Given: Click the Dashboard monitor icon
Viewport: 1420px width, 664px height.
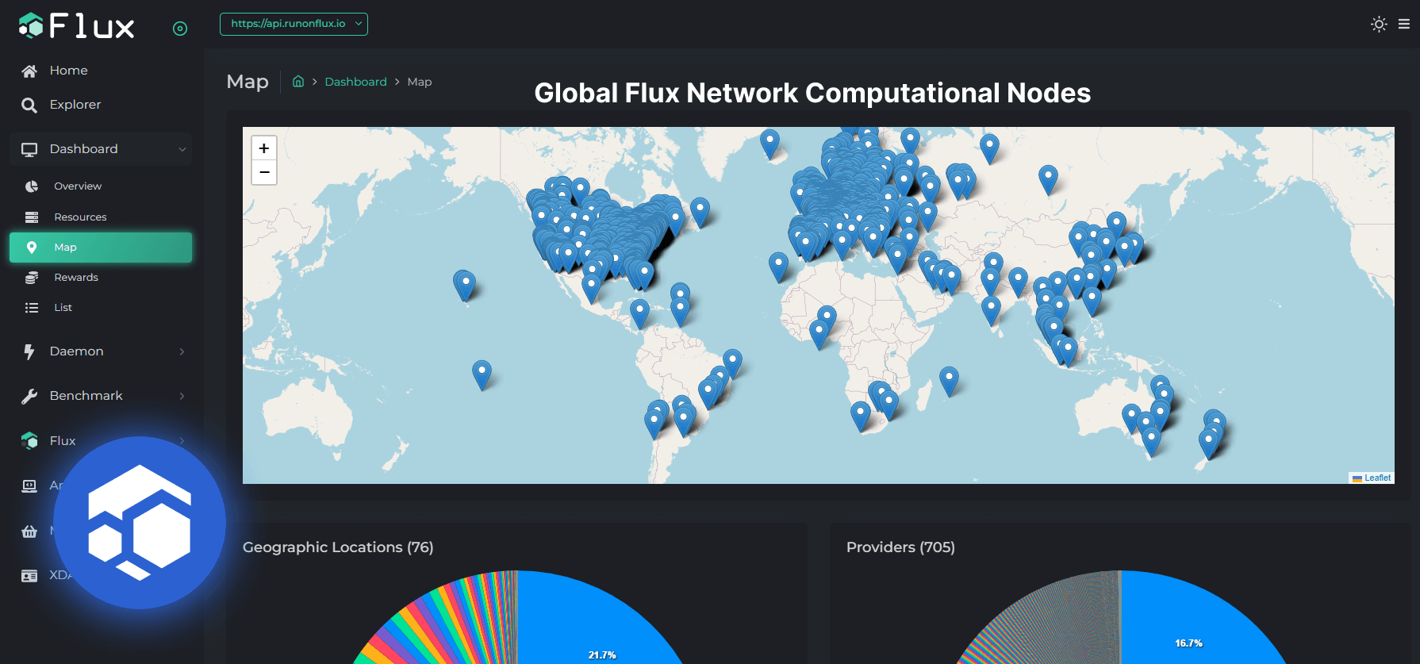Looking at the screenshot, I should [x=29, y=149].
